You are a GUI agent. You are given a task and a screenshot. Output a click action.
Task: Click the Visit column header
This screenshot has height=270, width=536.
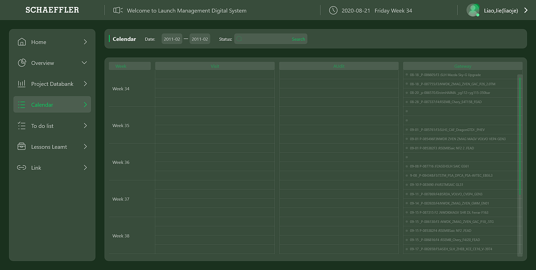(x=215, y=66)
